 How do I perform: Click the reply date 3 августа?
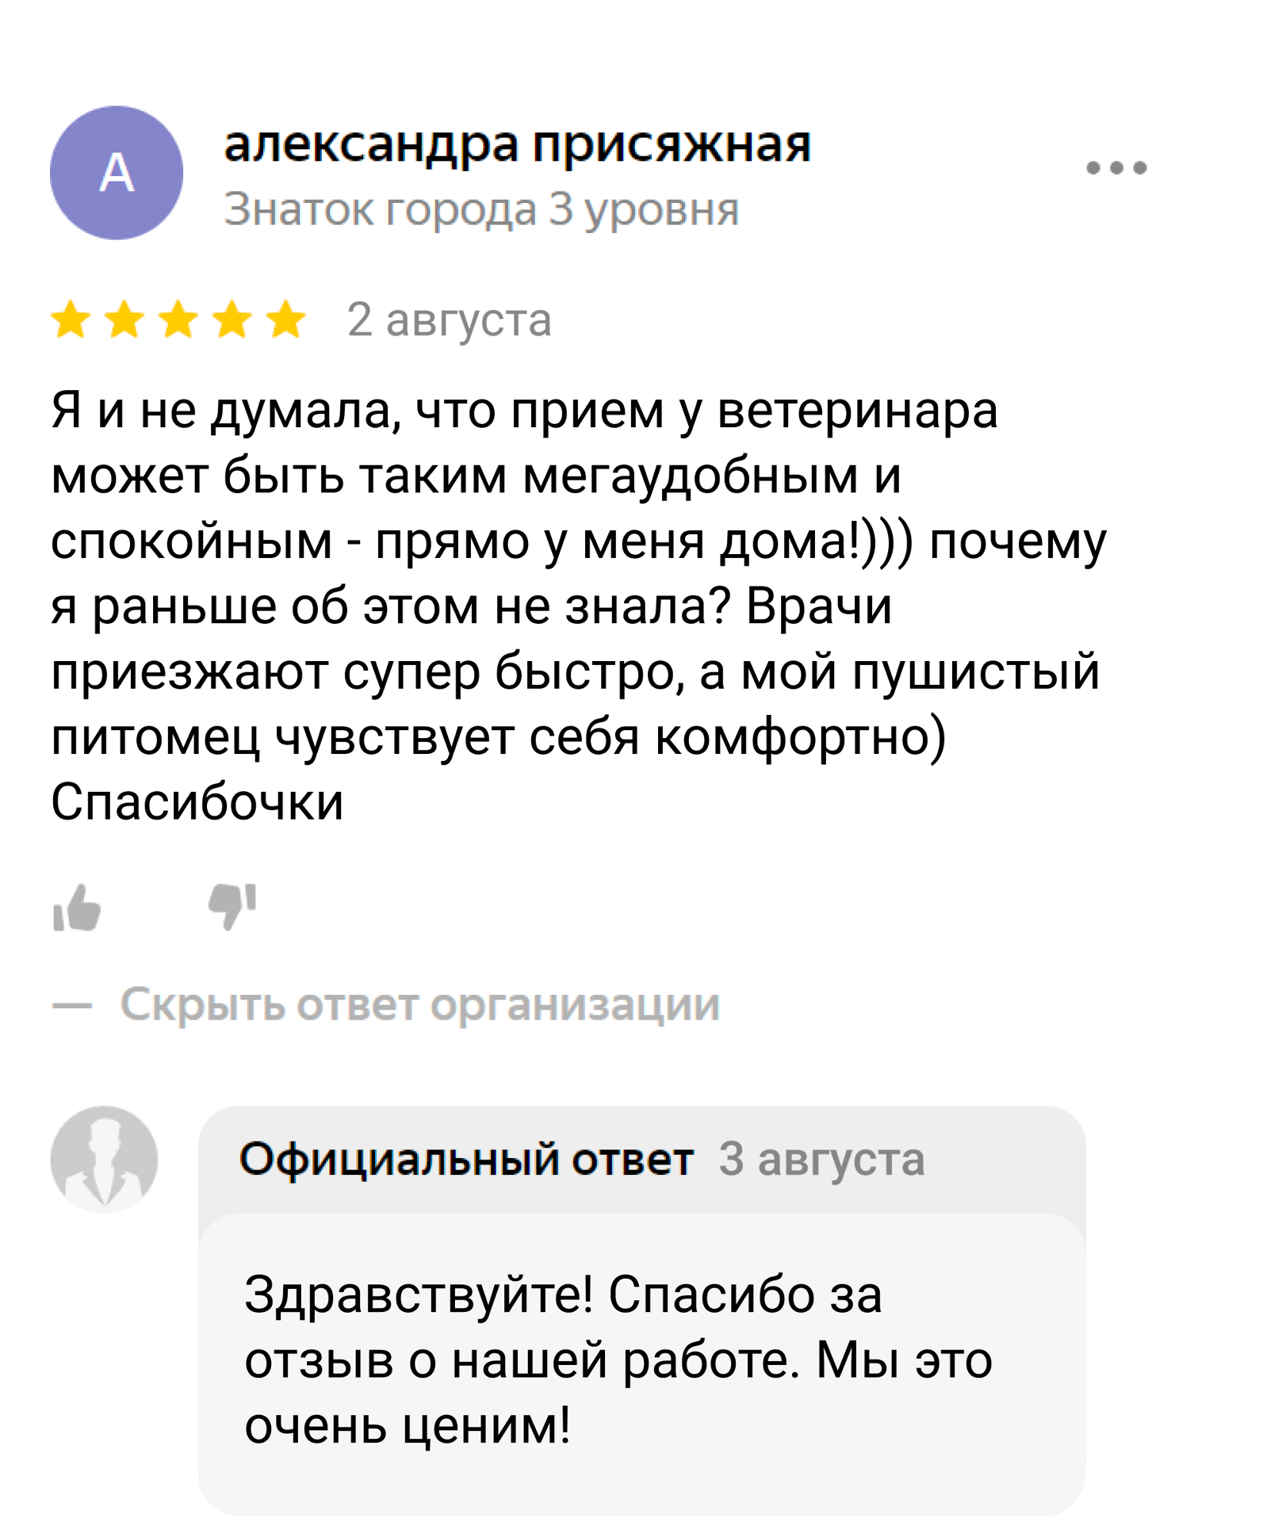(821, 1159)
